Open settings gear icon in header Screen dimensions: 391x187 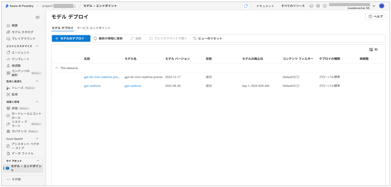click(x=318, y=6)
